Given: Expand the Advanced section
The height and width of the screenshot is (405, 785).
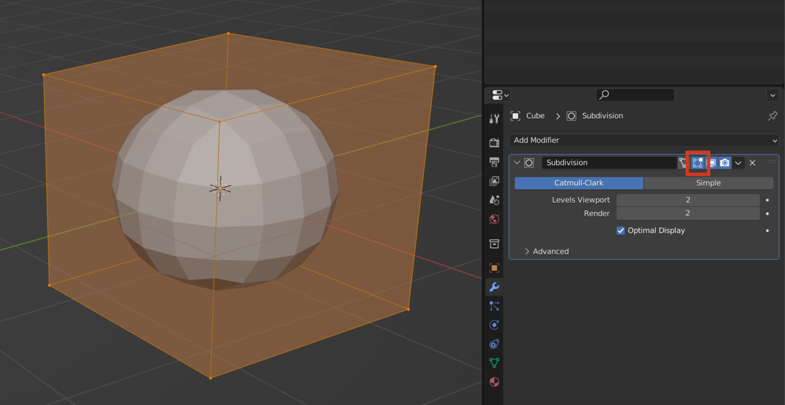Looking at the screenshot, I should coord(546,251).
